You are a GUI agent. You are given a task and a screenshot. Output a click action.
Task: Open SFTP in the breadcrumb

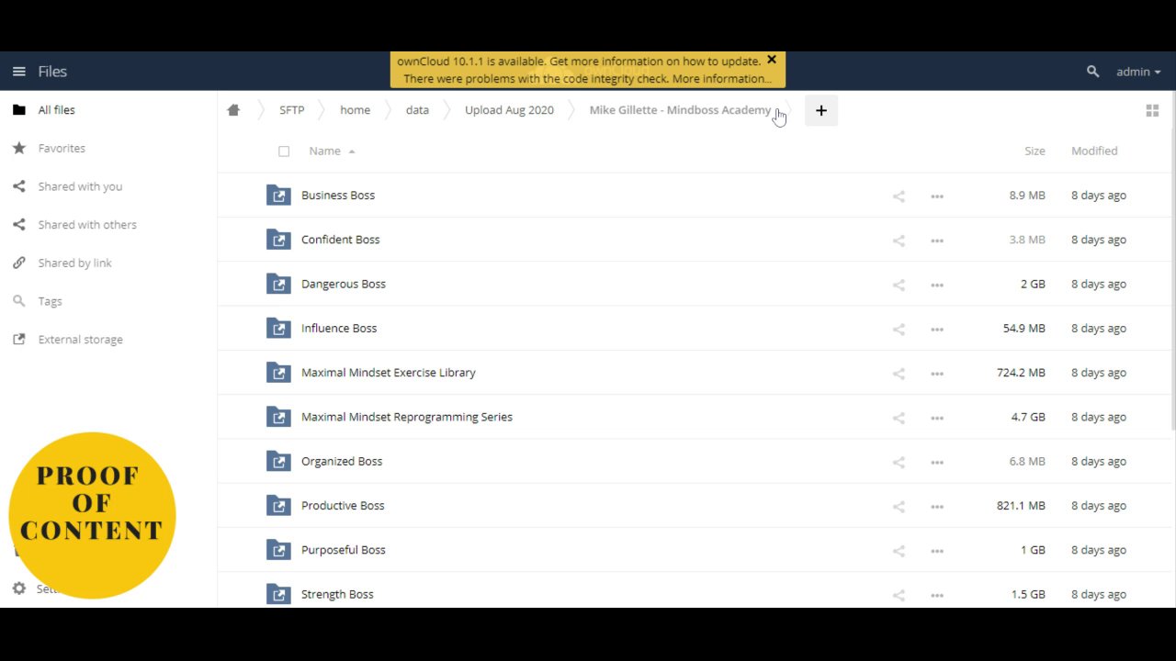click(x=292, y=110)
